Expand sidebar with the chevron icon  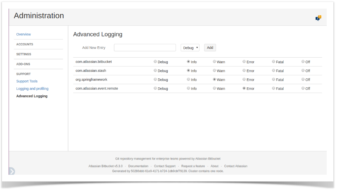pos(12,171)
